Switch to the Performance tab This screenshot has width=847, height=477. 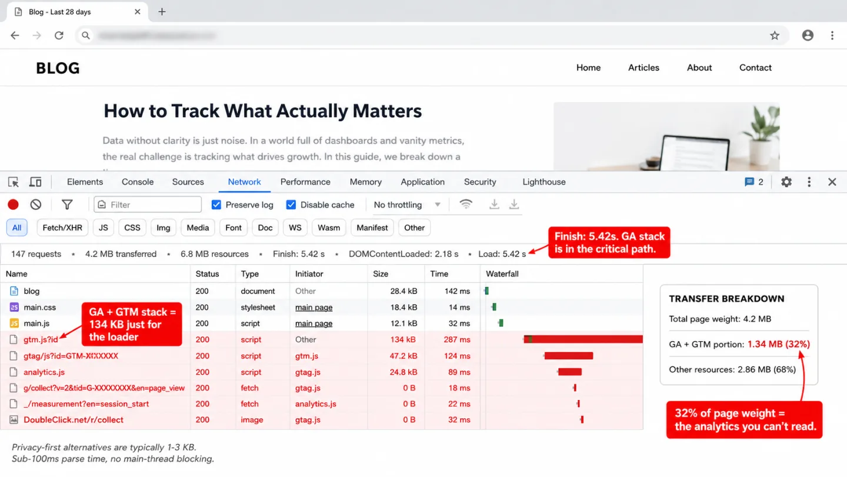pyautogui.click(x=305, y=182)
